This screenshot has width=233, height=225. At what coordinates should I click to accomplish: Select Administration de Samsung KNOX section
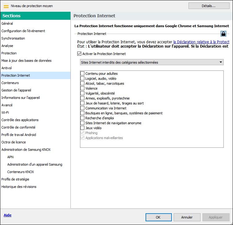[x=26, y=150]
